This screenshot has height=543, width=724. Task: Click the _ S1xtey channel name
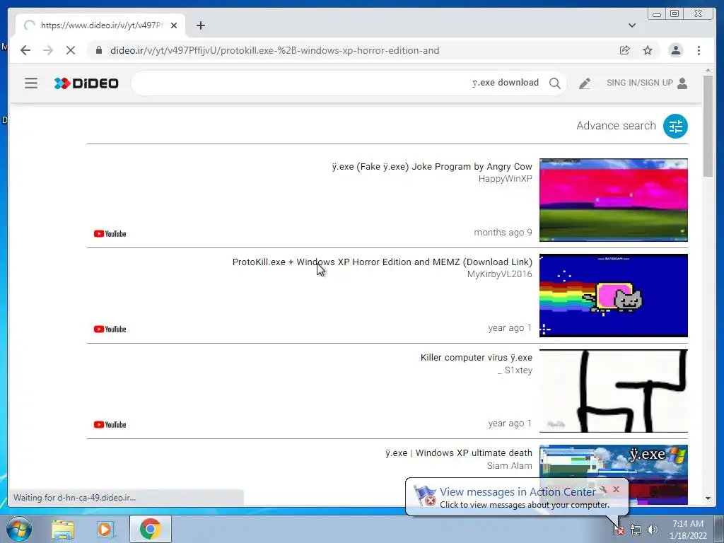[515, 370]
